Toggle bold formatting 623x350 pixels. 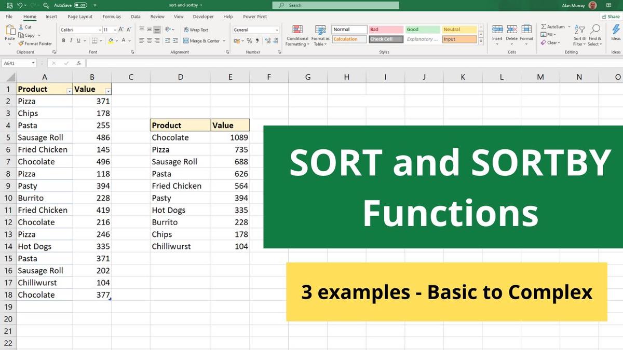pyautogui.click(x=63, y=40)
